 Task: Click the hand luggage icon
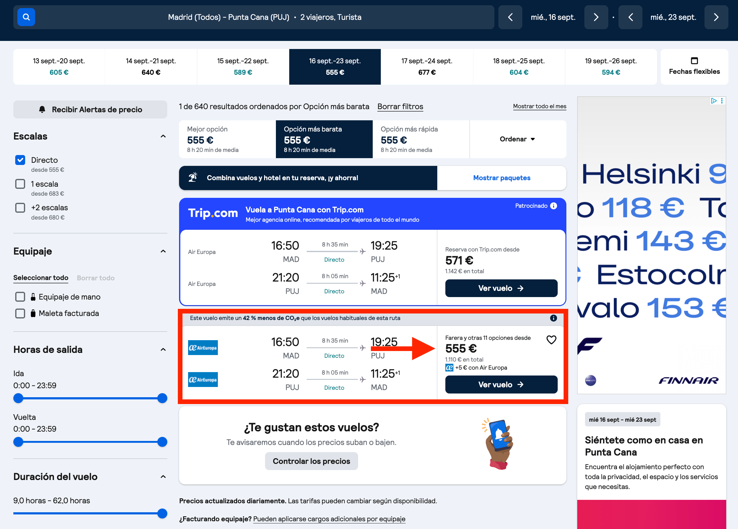(33, 297)
